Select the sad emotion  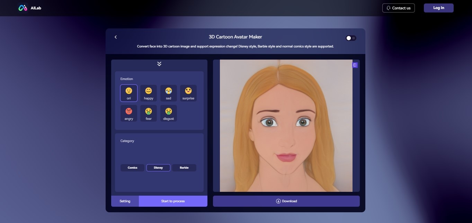pyautogui.click(x=168, y=93)
